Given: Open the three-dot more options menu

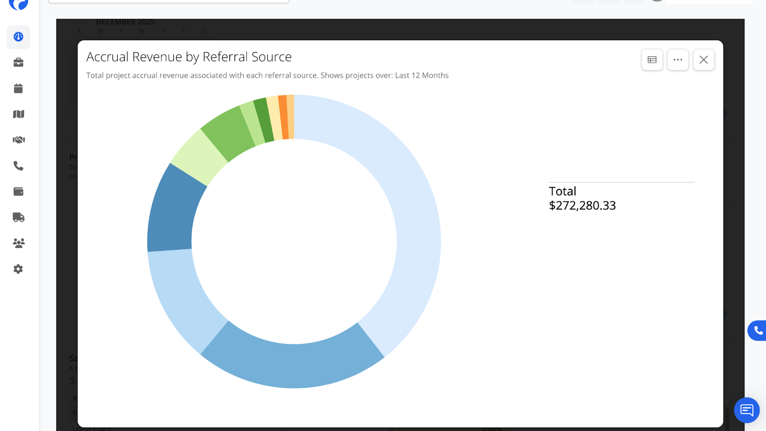Looking at the screenshot, I should point(678,60).
